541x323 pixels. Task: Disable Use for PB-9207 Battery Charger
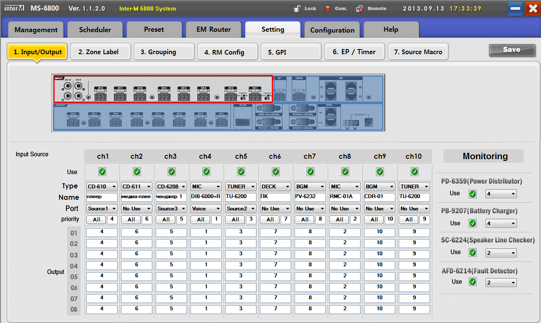(x=473, y=224)
